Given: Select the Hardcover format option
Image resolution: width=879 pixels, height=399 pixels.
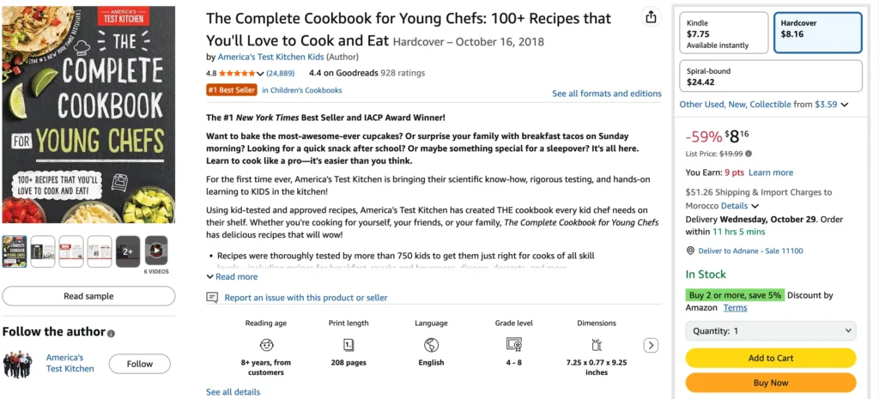Looking at the screenshot, I should point(817,33).
